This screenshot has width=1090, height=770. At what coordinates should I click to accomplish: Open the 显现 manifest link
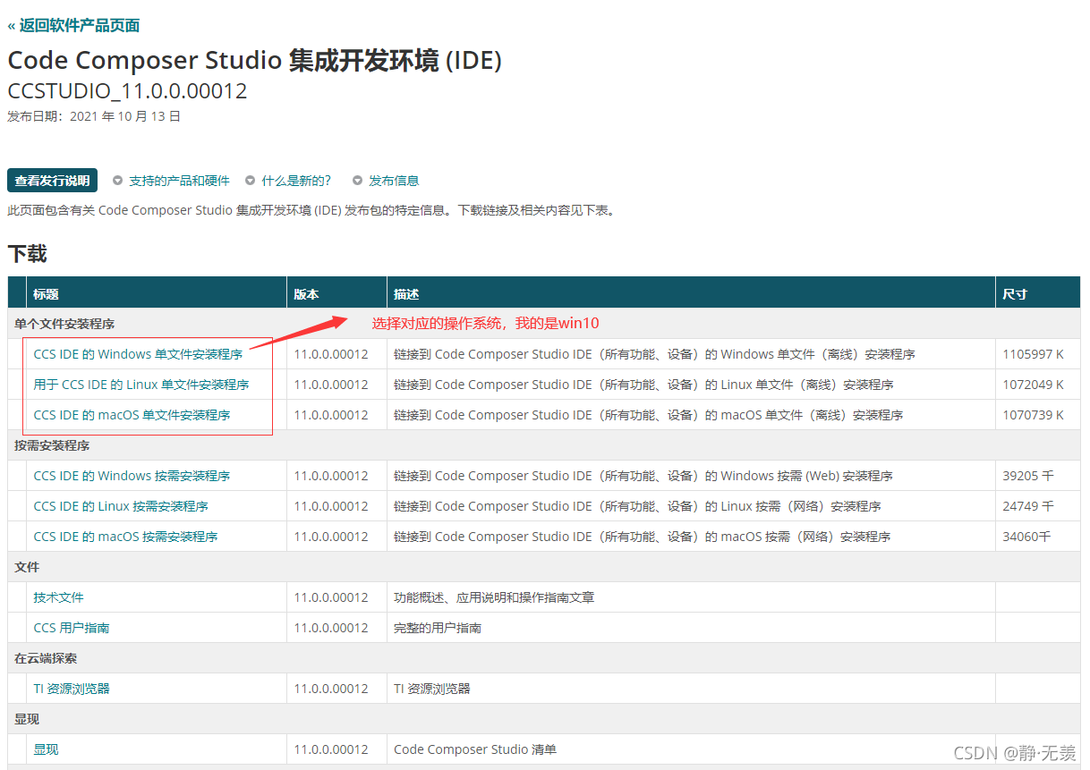tap(46, 749)
